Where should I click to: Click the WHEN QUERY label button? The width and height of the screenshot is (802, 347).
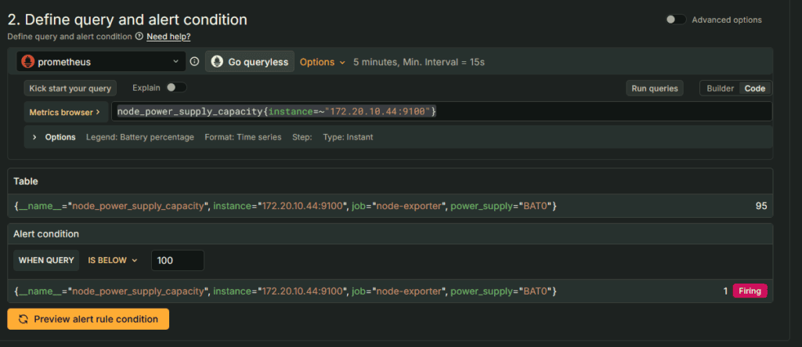[46, 260]
